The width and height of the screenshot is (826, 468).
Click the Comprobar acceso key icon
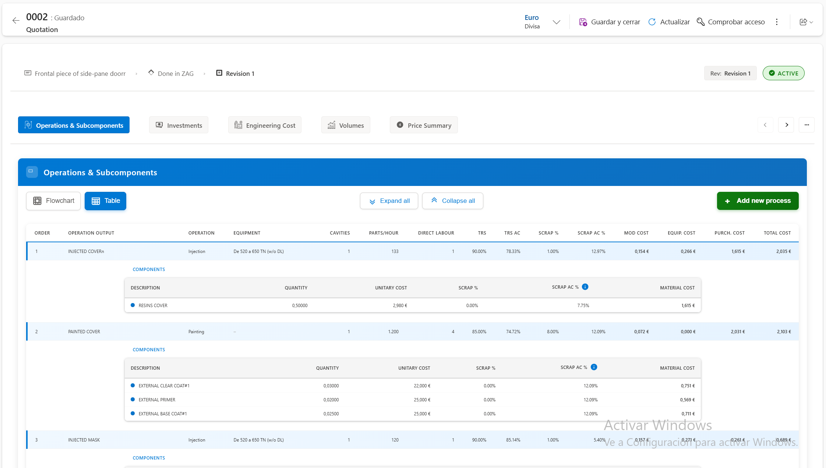[700, 22]
